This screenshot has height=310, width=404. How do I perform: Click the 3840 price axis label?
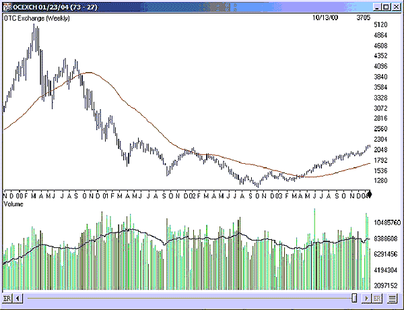coord(380,77)
